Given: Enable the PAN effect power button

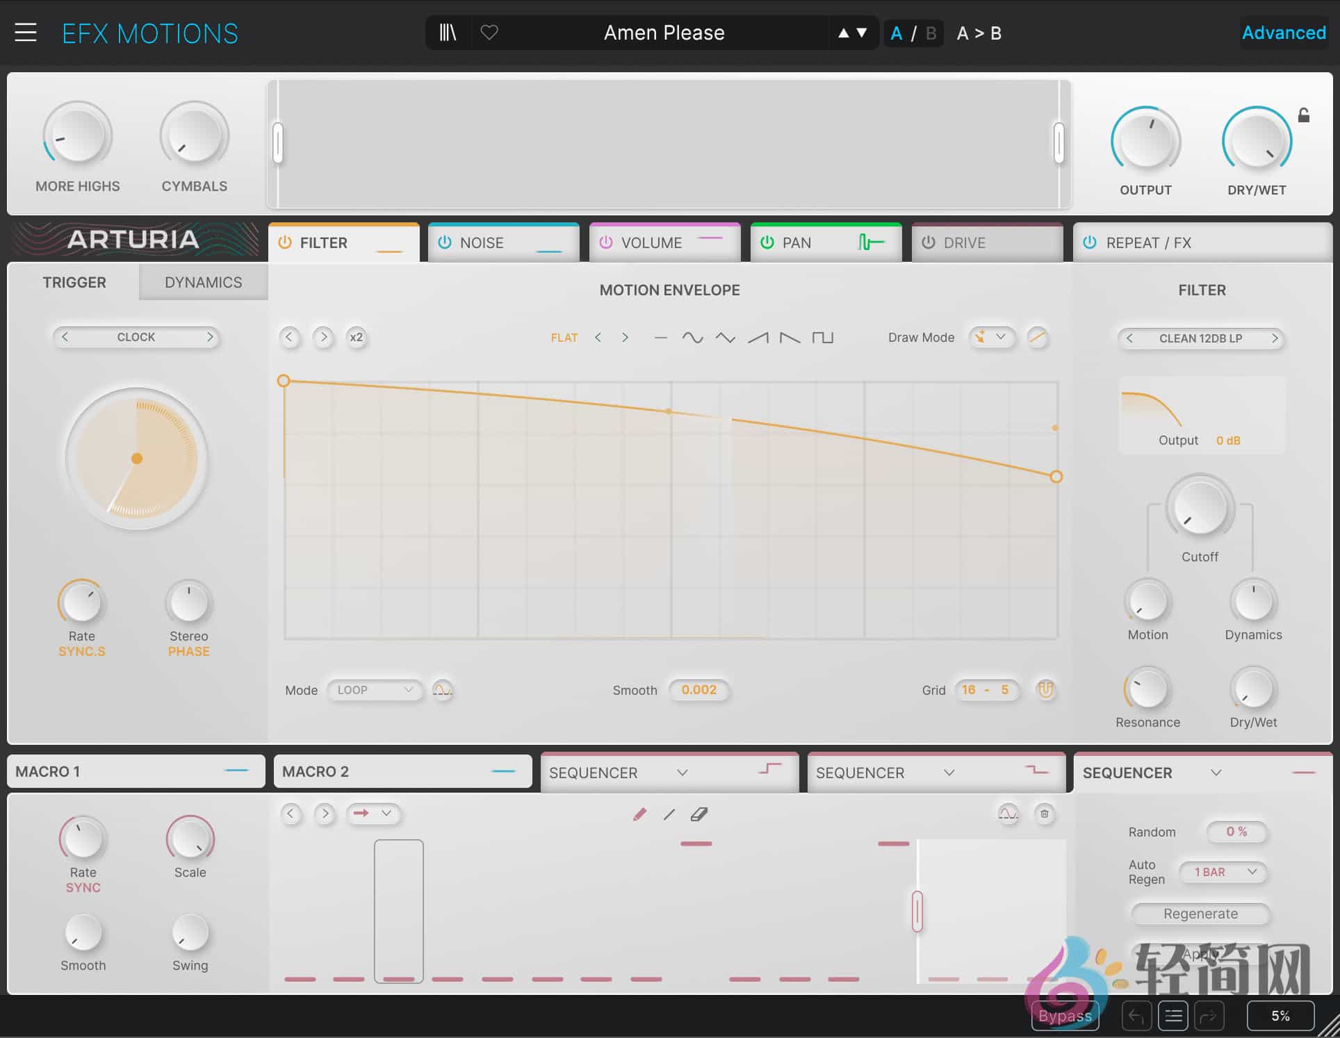Looking at the screenshot, I should point(767,242).
